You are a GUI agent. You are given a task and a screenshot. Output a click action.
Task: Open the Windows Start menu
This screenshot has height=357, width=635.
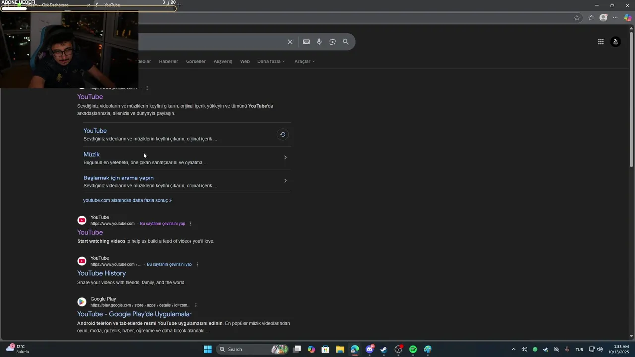(x=208, y=349)
